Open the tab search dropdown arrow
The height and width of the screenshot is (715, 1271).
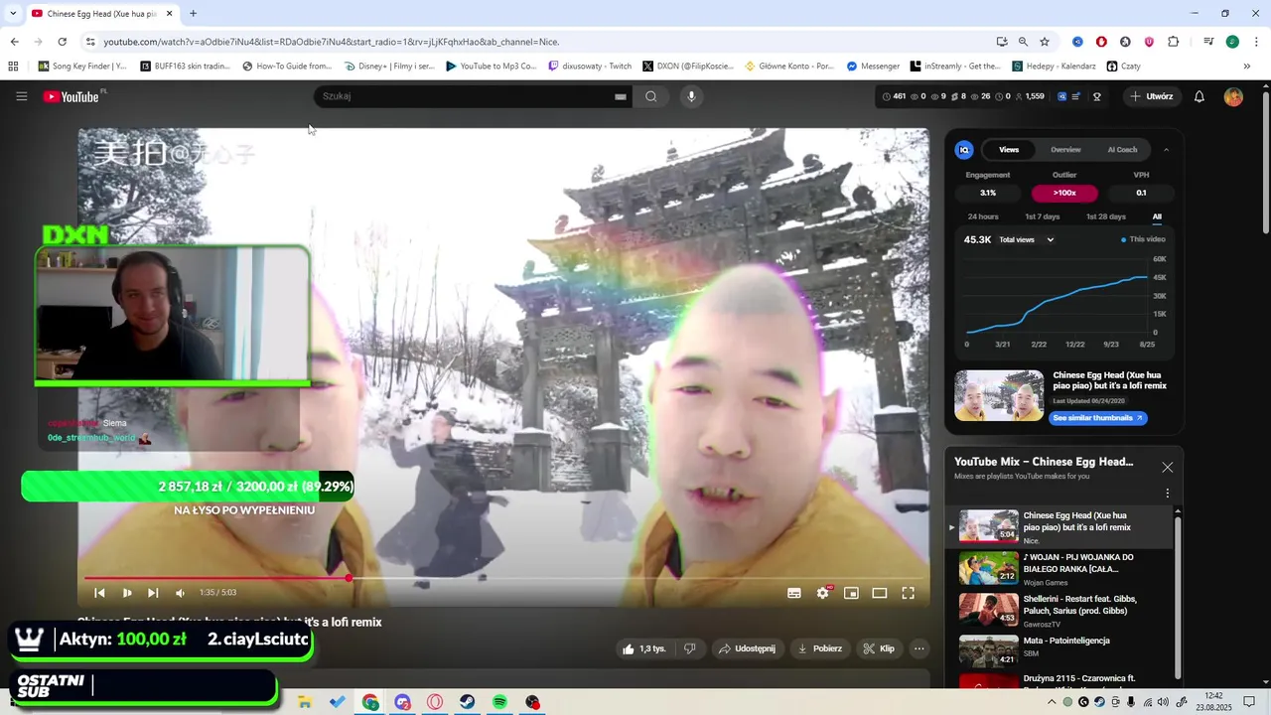point(13,14)
